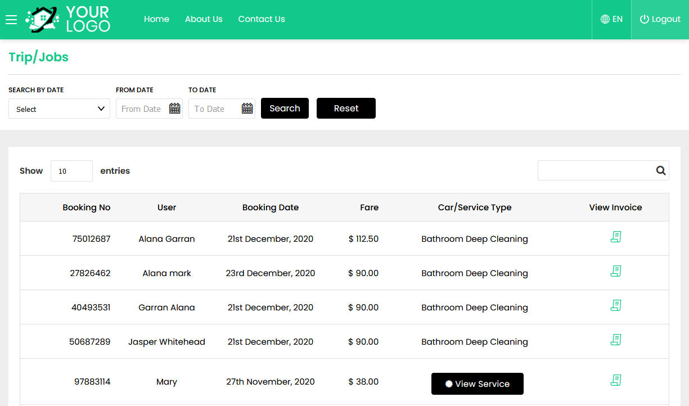
Task: Click the Logout power icon
Action: click(645, 19)
